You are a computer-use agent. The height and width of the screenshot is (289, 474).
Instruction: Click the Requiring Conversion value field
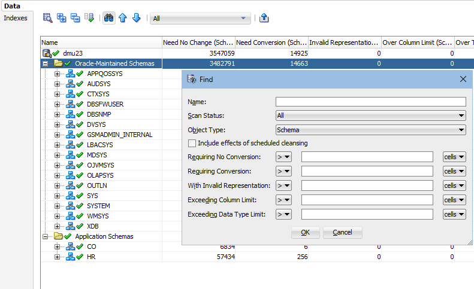tap(367, 171)
